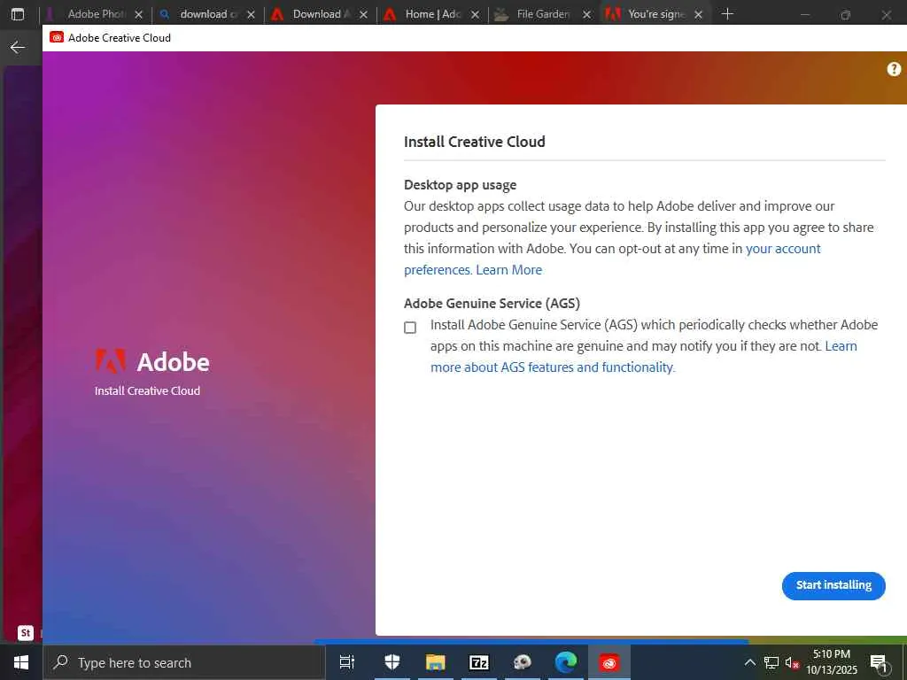Open the notification center icon
The height and width of the screenshot is (680, 907).
[x=879, y=663]
